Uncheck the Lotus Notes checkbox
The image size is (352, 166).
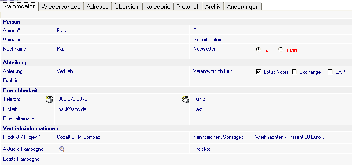pyautogui.click(x=258, y=72)
